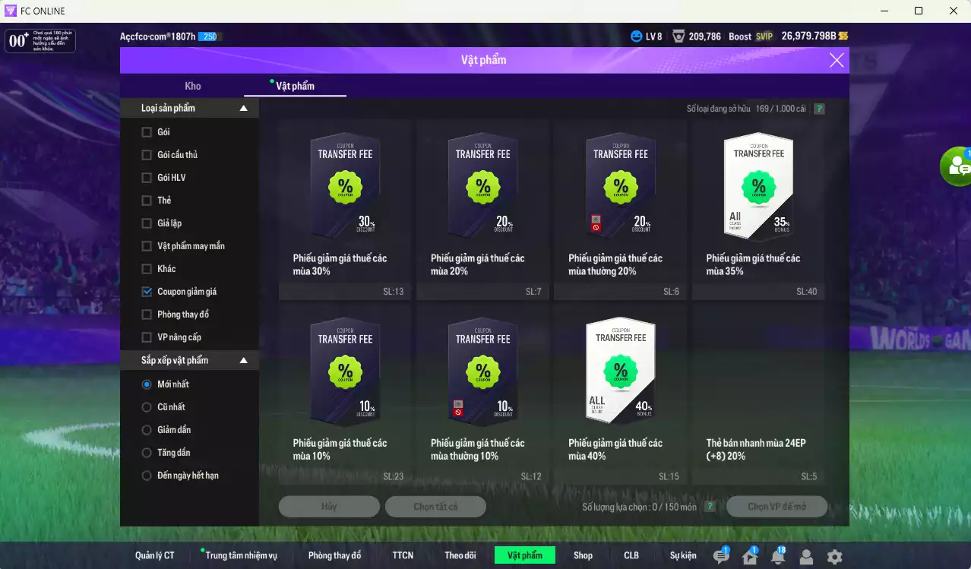Viewport: 971px width, 569px height.
Task: Click the 209,786 points shield icon
Action: [678, 36]
